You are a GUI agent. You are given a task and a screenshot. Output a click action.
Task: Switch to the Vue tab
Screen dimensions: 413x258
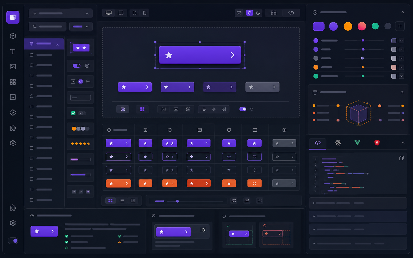pyautogui.click(x=357, y=143)
